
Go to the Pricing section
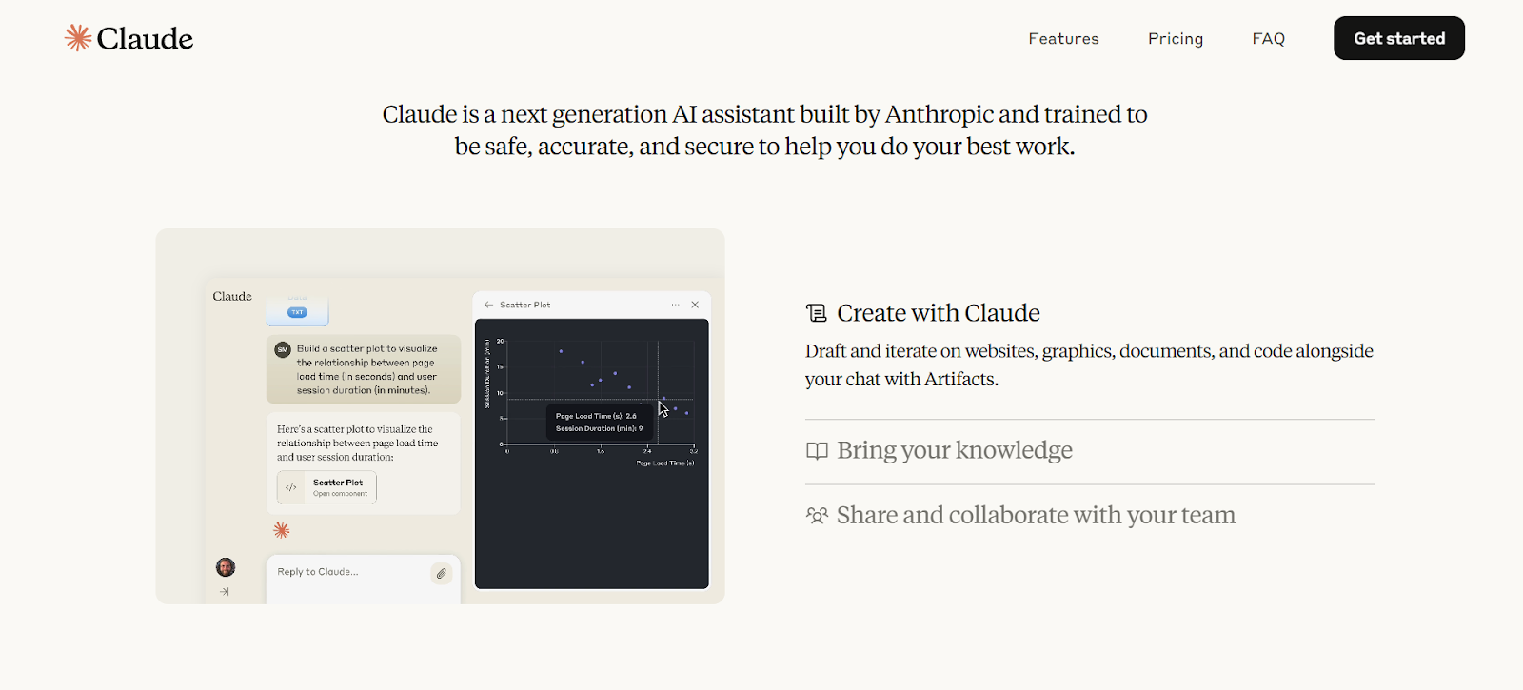[x=1176, y=39]
